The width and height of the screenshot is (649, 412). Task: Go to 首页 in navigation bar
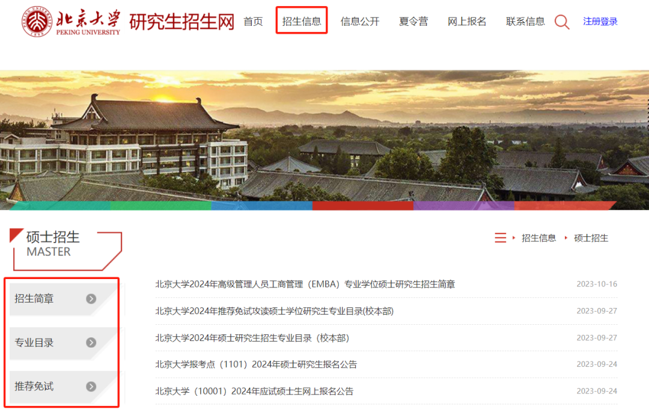pyautogui.click(x=253, y=22)
